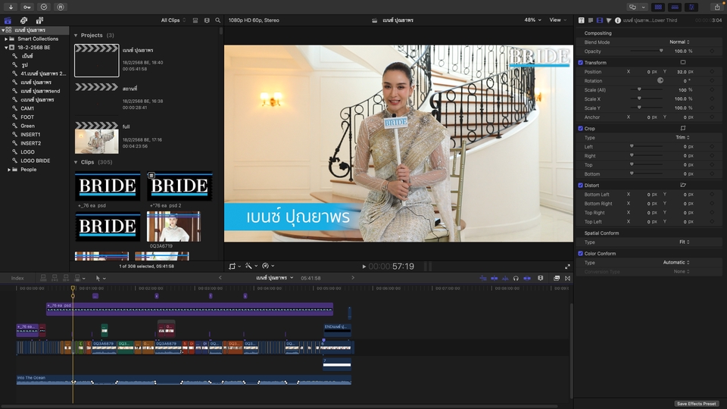Click the browser search magnifier icon
Screen dimensions: 727x409
click(218, 20)
